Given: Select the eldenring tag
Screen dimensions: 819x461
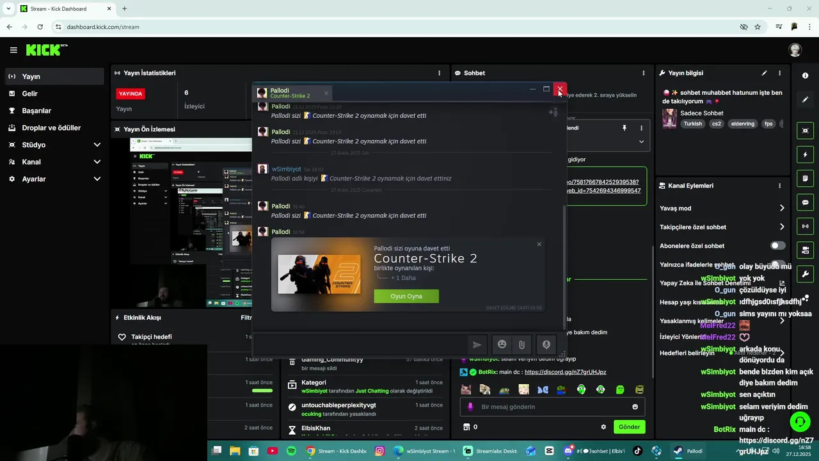Looking at the screenshot, I should (x=743, y=124).
